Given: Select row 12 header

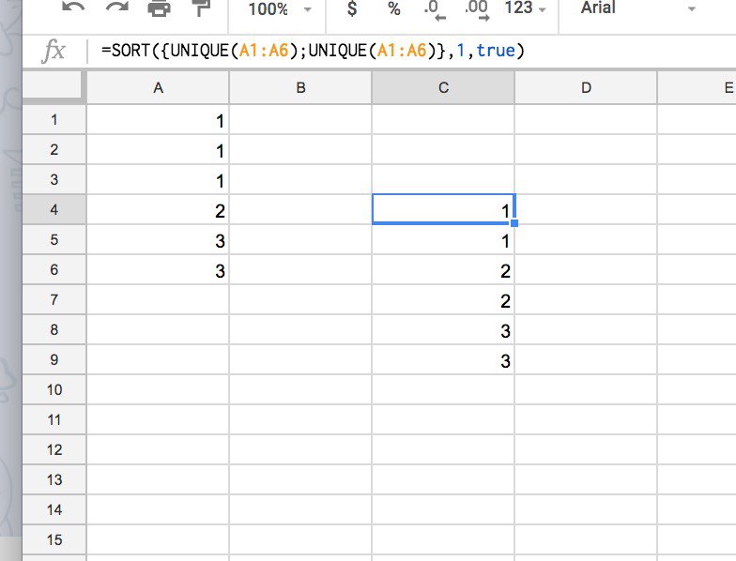Looking at the screenshot, I should pos(54,450).
